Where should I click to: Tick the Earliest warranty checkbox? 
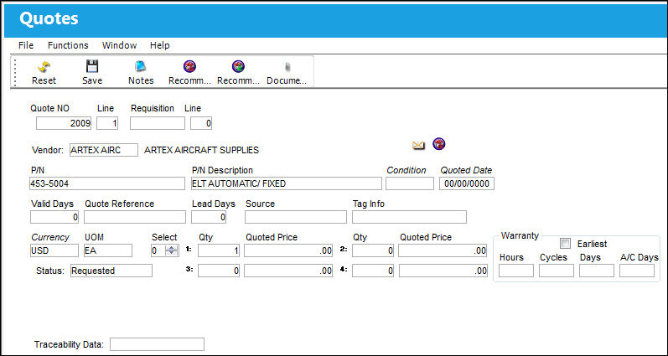click(x=566, y=244)
